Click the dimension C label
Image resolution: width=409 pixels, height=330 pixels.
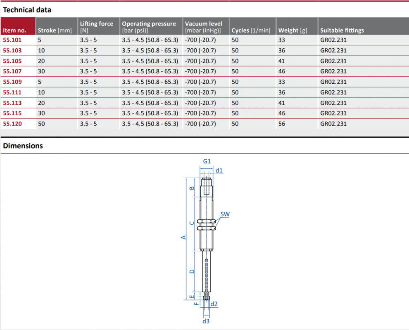coord(192,223)
